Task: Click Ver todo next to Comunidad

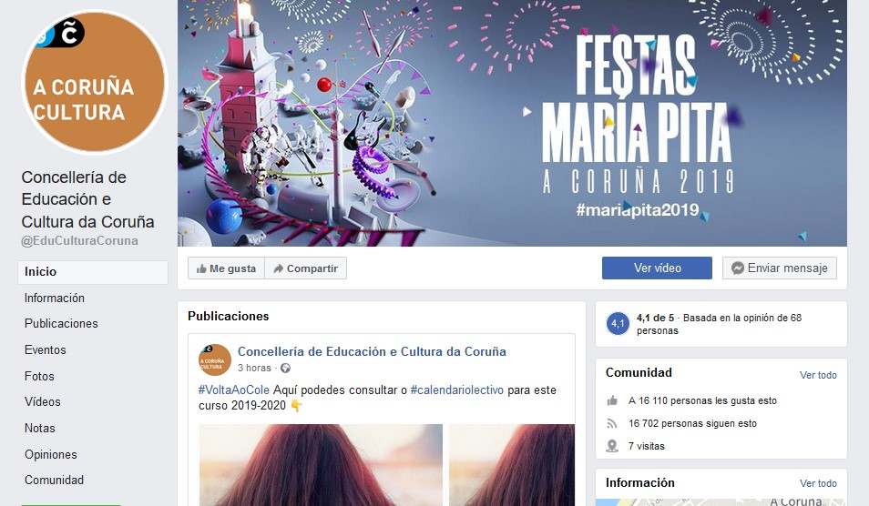Action: coord(818,375)
